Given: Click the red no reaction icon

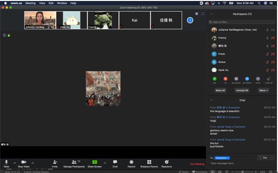Looking at the screenshot, I should click(x=226, y=79).
